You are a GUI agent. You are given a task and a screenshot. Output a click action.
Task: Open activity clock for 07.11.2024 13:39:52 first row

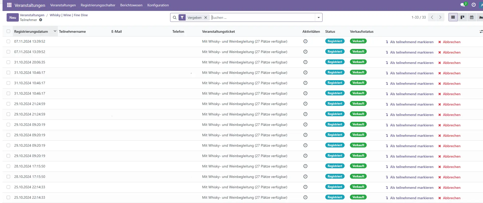click(305, 41)
